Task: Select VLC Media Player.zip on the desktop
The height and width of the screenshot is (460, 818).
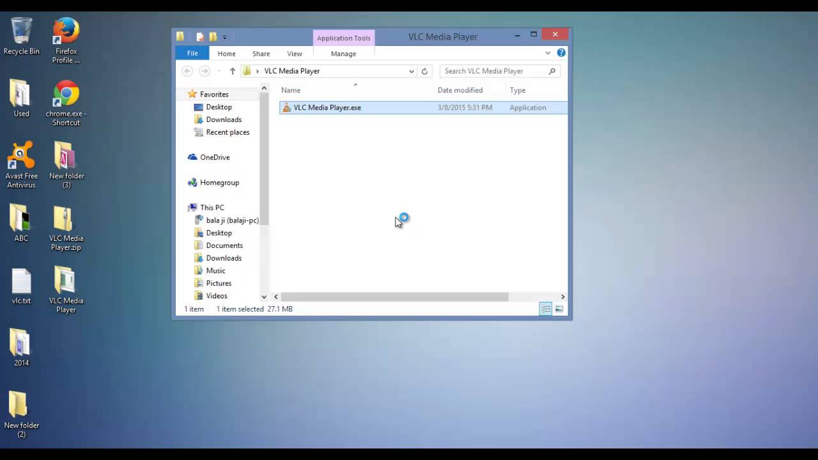Action: [x=66, y=228]
